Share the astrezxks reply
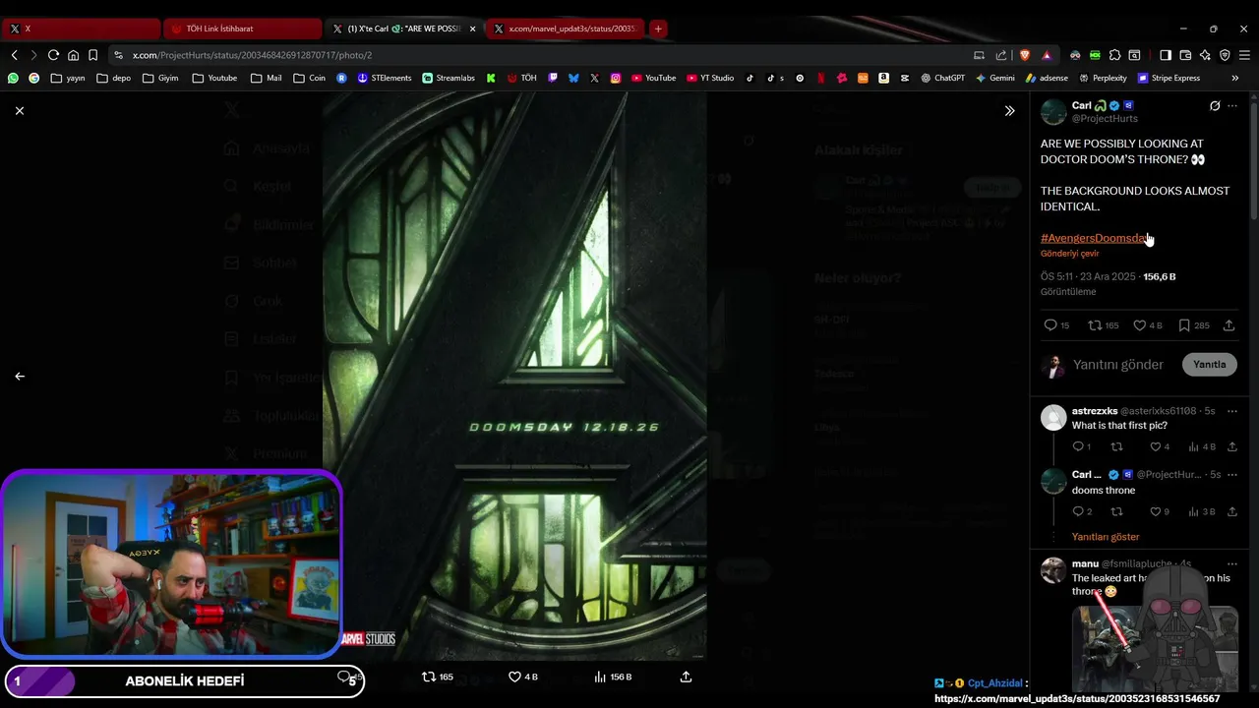 (x=1232, y=446)
